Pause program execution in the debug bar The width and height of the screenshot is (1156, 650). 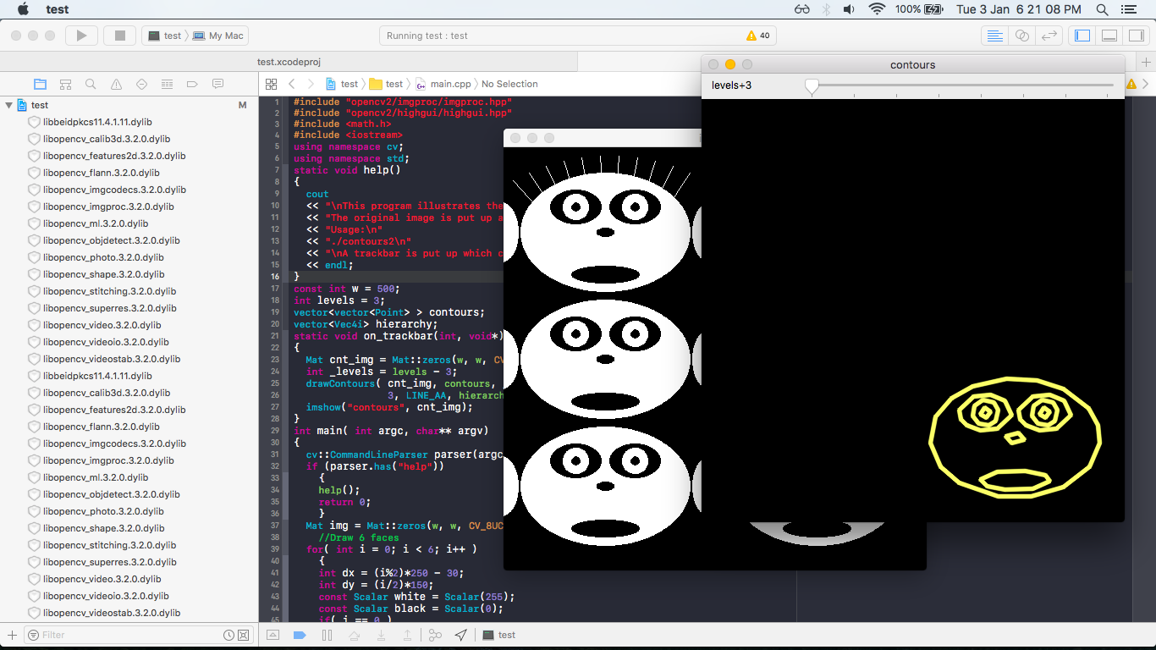(328, 635)
